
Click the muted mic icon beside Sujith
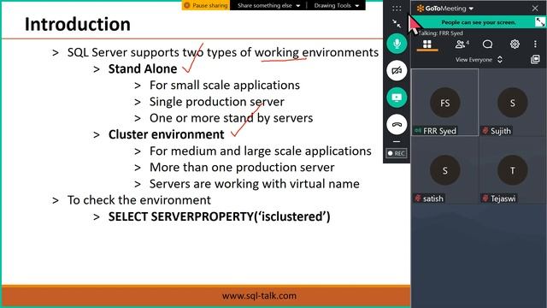click(x=485, y=131)
